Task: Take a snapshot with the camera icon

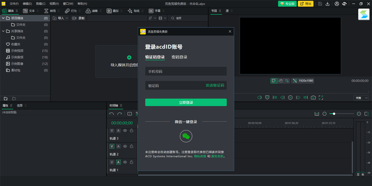Action: pos(313,97)
